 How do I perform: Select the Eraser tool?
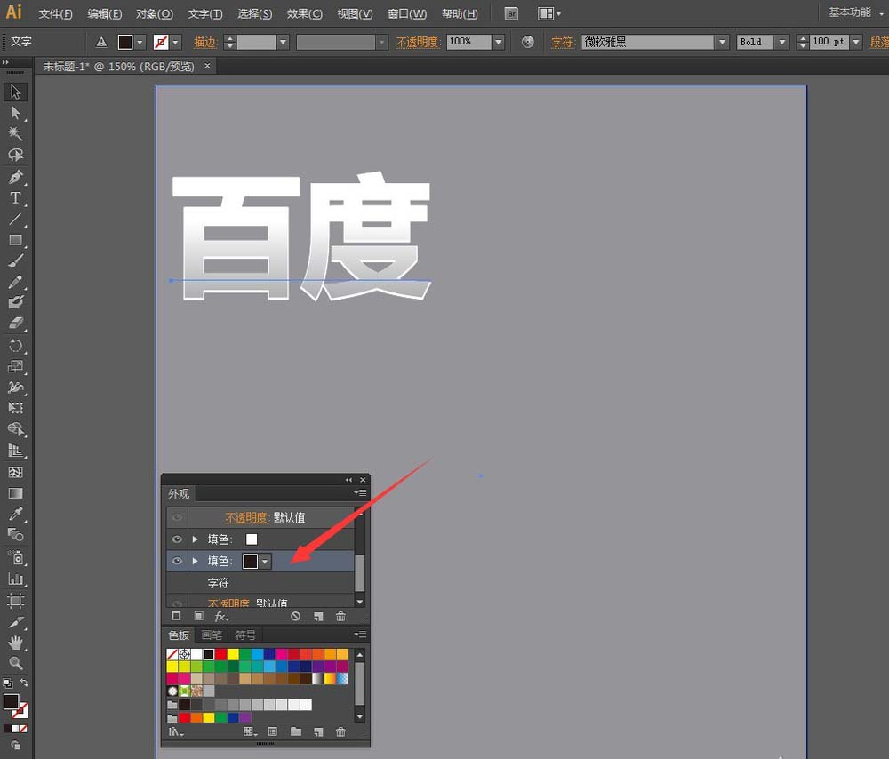[x=15, y=324]
